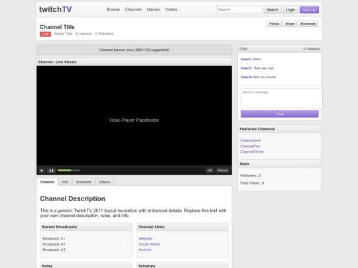Adjust the green volume slider
The width and height of the screenshot is (358, 268).
pos(69,170)
